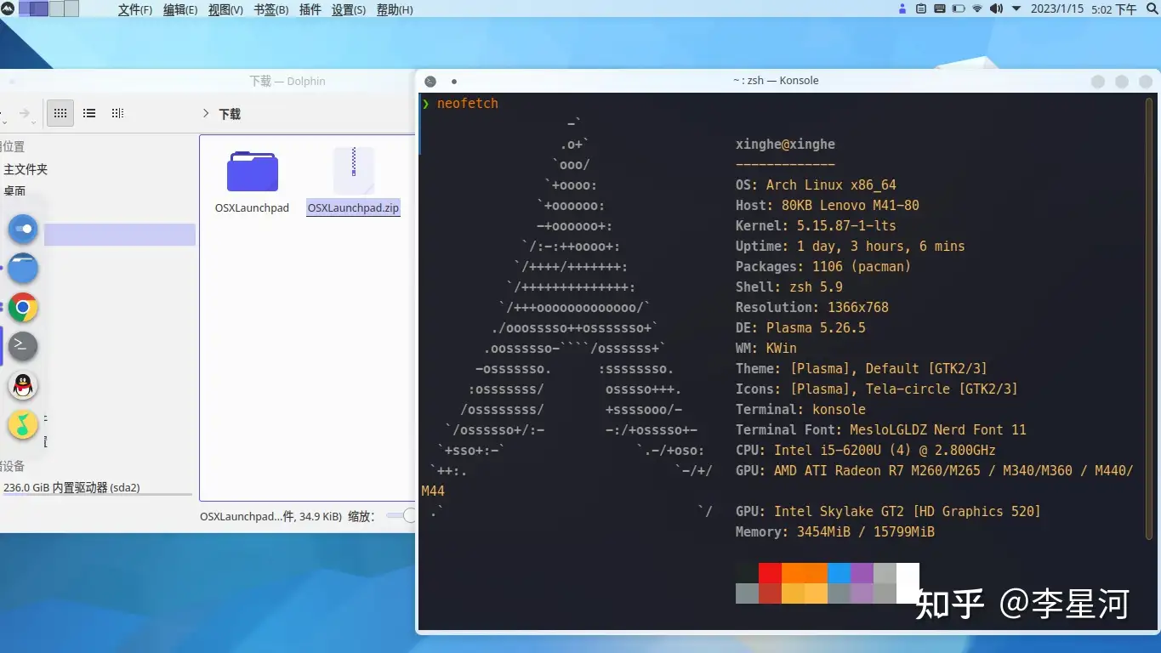Screen dimensions: 1161x653
Task: Click the Konsole terminal icon in title bar
Action: pos(430,81)
